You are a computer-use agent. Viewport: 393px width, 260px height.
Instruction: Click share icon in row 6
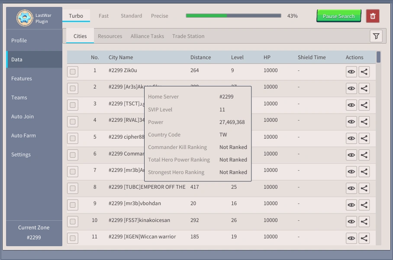364,155
